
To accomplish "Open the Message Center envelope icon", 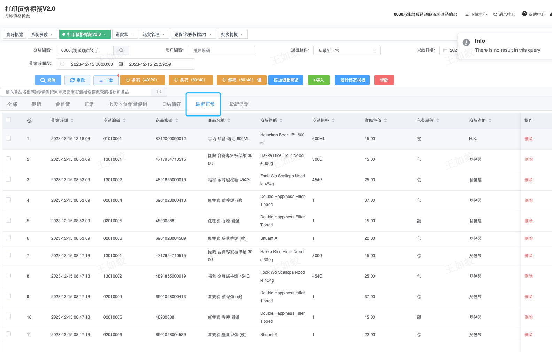I will tap(495, 14).
